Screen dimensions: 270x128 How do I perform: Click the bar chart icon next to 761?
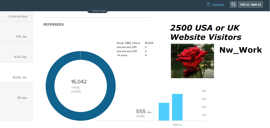pyautogui.click(x=25, y=98)
